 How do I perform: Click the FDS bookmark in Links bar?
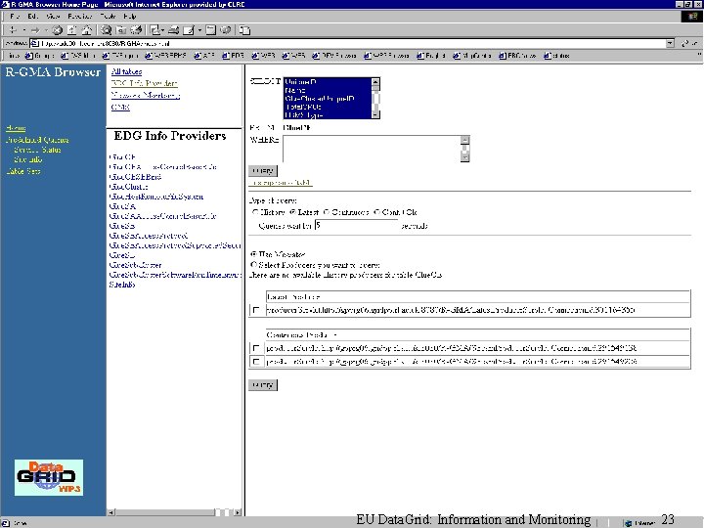pyautogui.click(x=234, y=56)
